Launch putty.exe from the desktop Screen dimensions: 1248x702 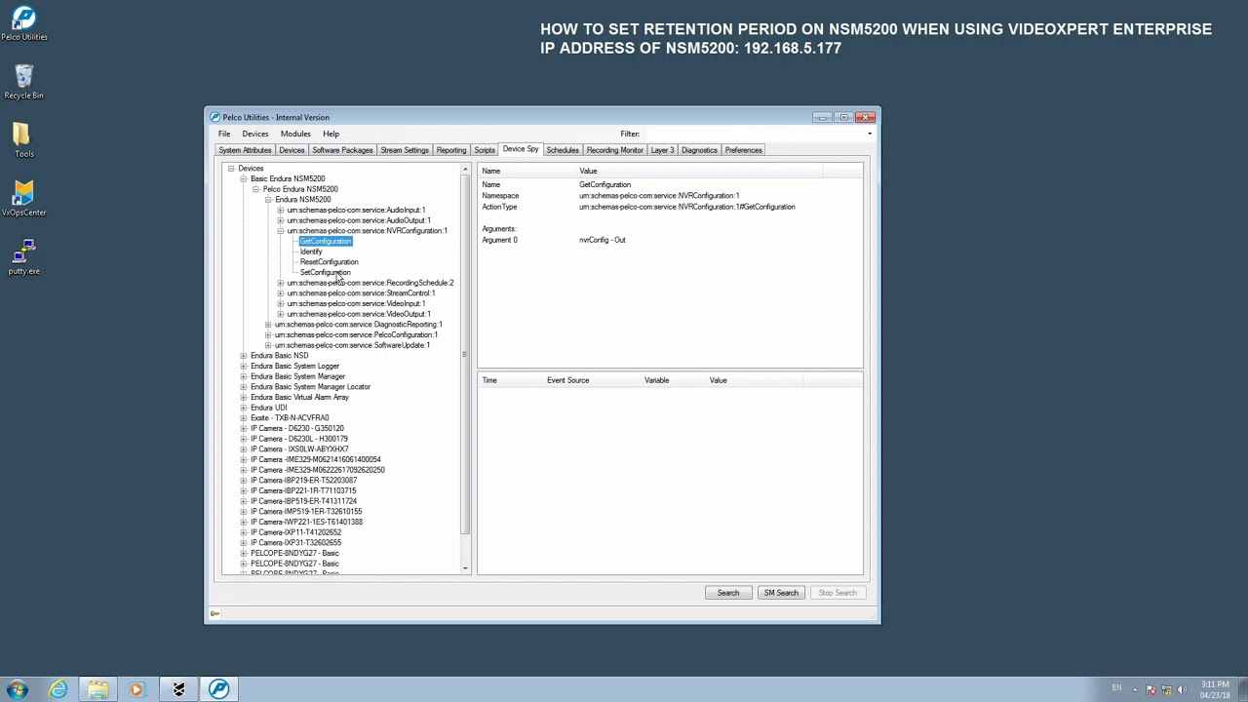(x=23, y=257)
